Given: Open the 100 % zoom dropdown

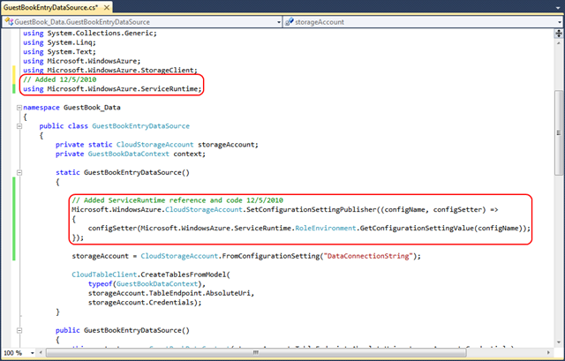Looking at the screenshot, I should coord(33,353).
